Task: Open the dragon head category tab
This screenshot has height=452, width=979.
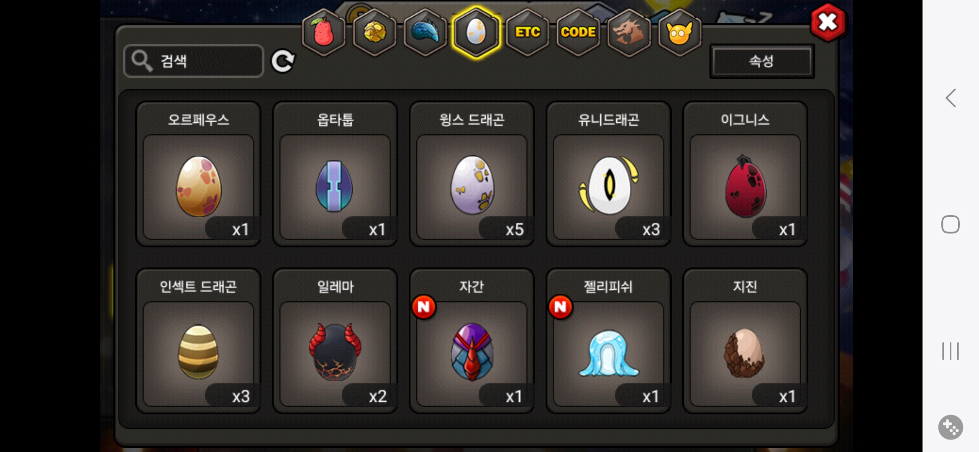Action: [x=629, y=33]
